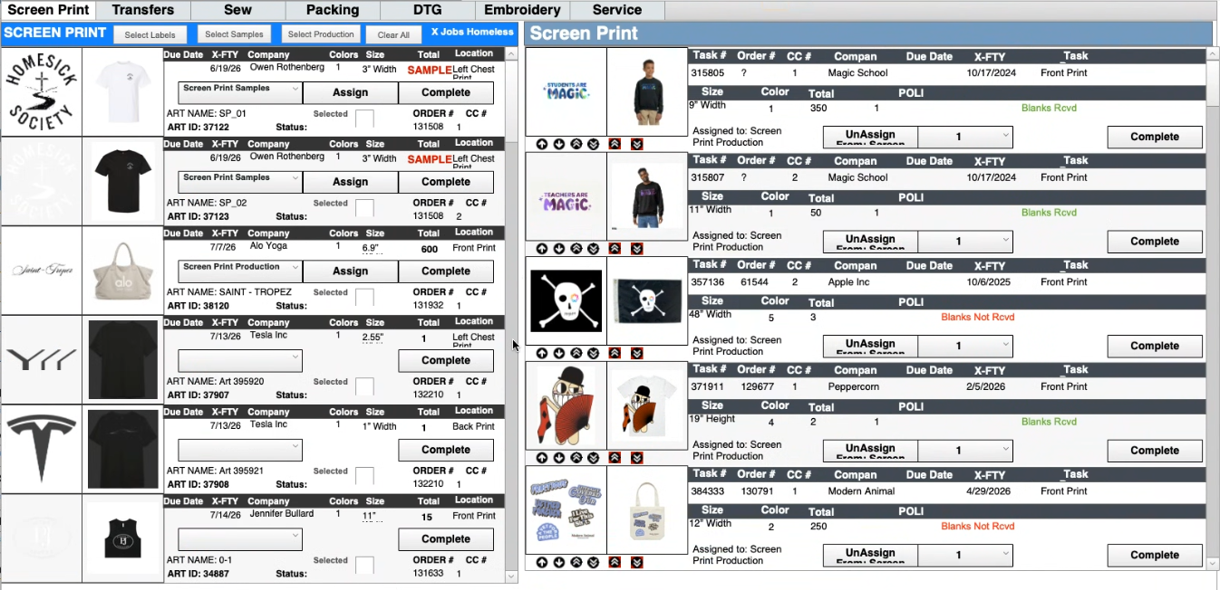
Task: Move Apple Inc task 357136 down one
Action: tap(558, 353)
